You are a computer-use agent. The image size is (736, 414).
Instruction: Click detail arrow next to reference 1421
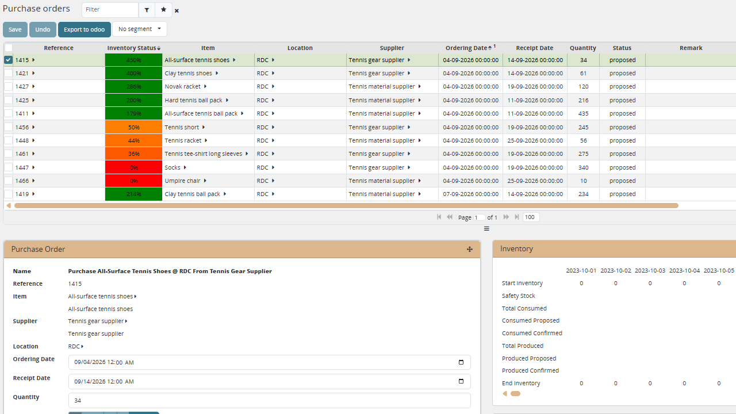(33, 73)
